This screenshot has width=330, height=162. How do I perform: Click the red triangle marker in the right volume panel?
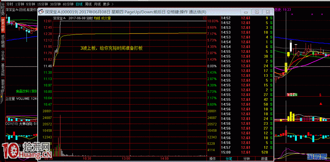(321, 104)
